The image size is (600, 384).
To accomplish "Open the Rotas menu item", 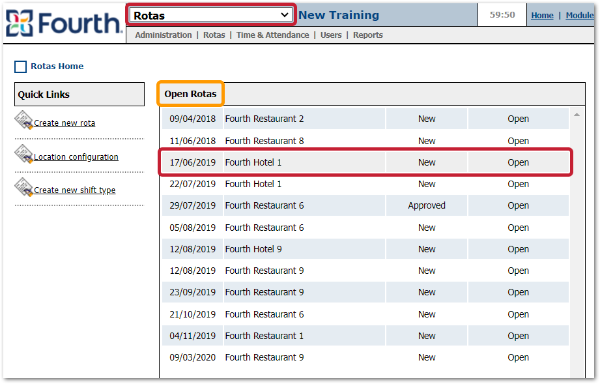I will [214, 35].
